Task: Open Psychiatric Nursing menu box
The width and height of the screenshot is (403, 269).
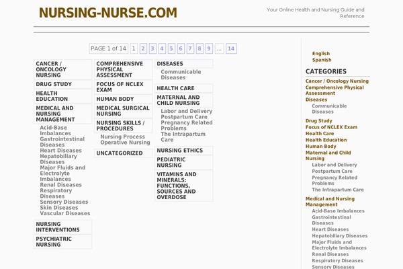Action: coord(62,241)
